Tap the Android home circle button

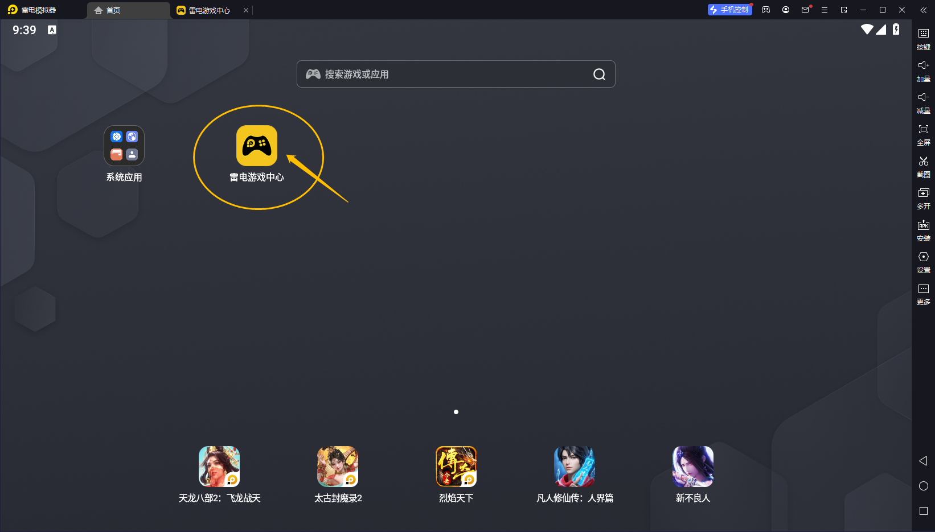coord(924,486)
